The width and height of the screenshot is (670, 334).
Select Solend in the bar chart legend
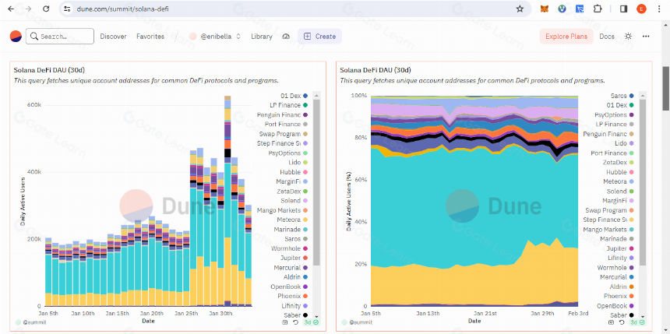coord(294,201)
